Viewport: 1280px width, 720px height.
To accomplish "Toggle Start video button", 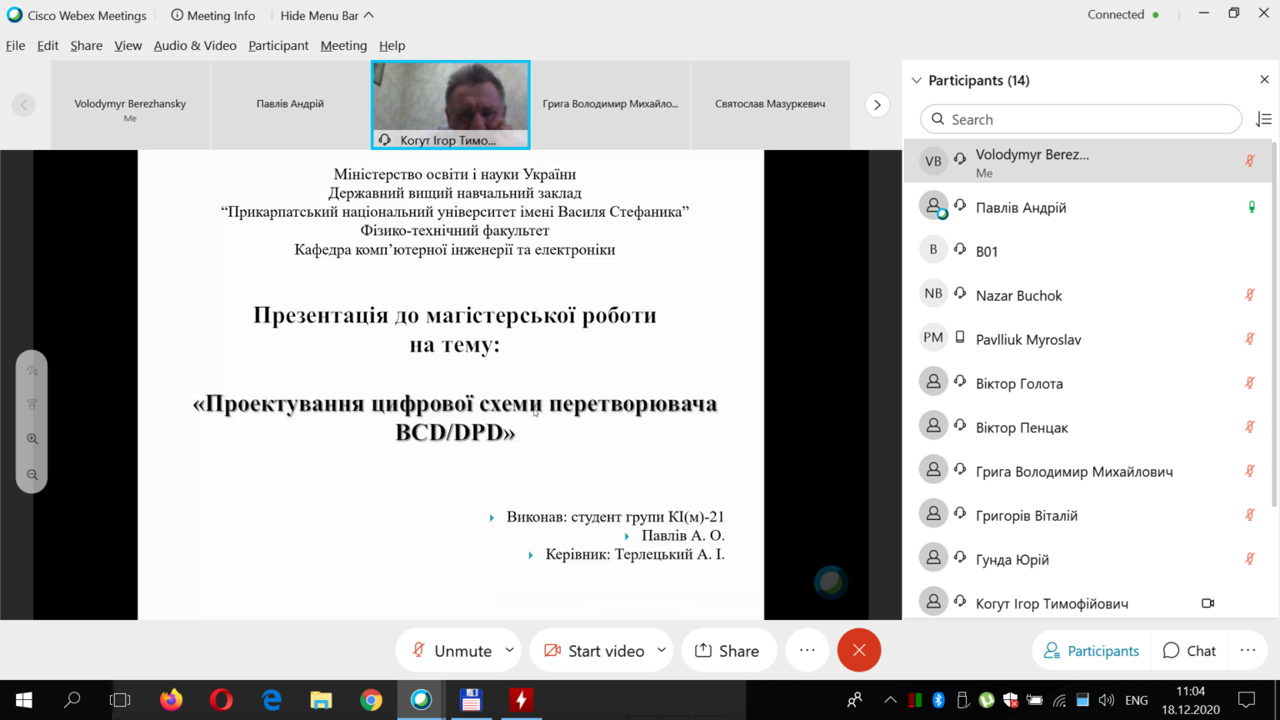I will [x=594, y=651].
